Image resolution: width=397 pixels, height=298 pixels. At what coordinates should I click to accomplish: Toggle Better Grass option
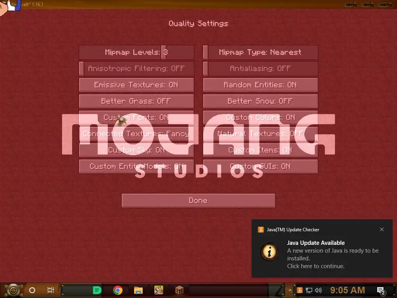click(137, 101)
